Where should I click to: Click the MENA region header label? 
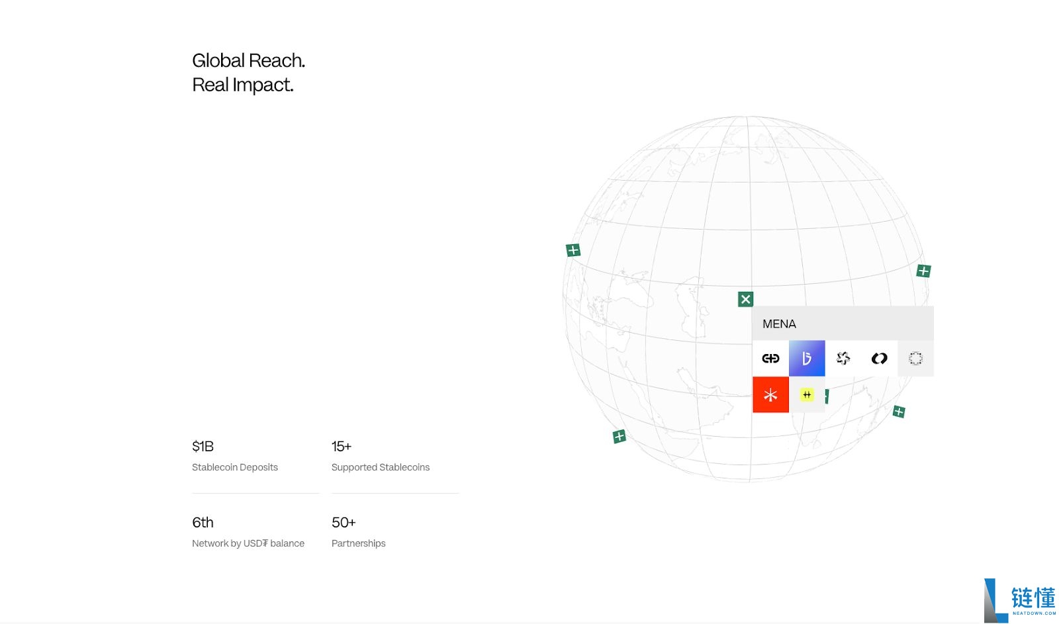(x=779, y=324)
